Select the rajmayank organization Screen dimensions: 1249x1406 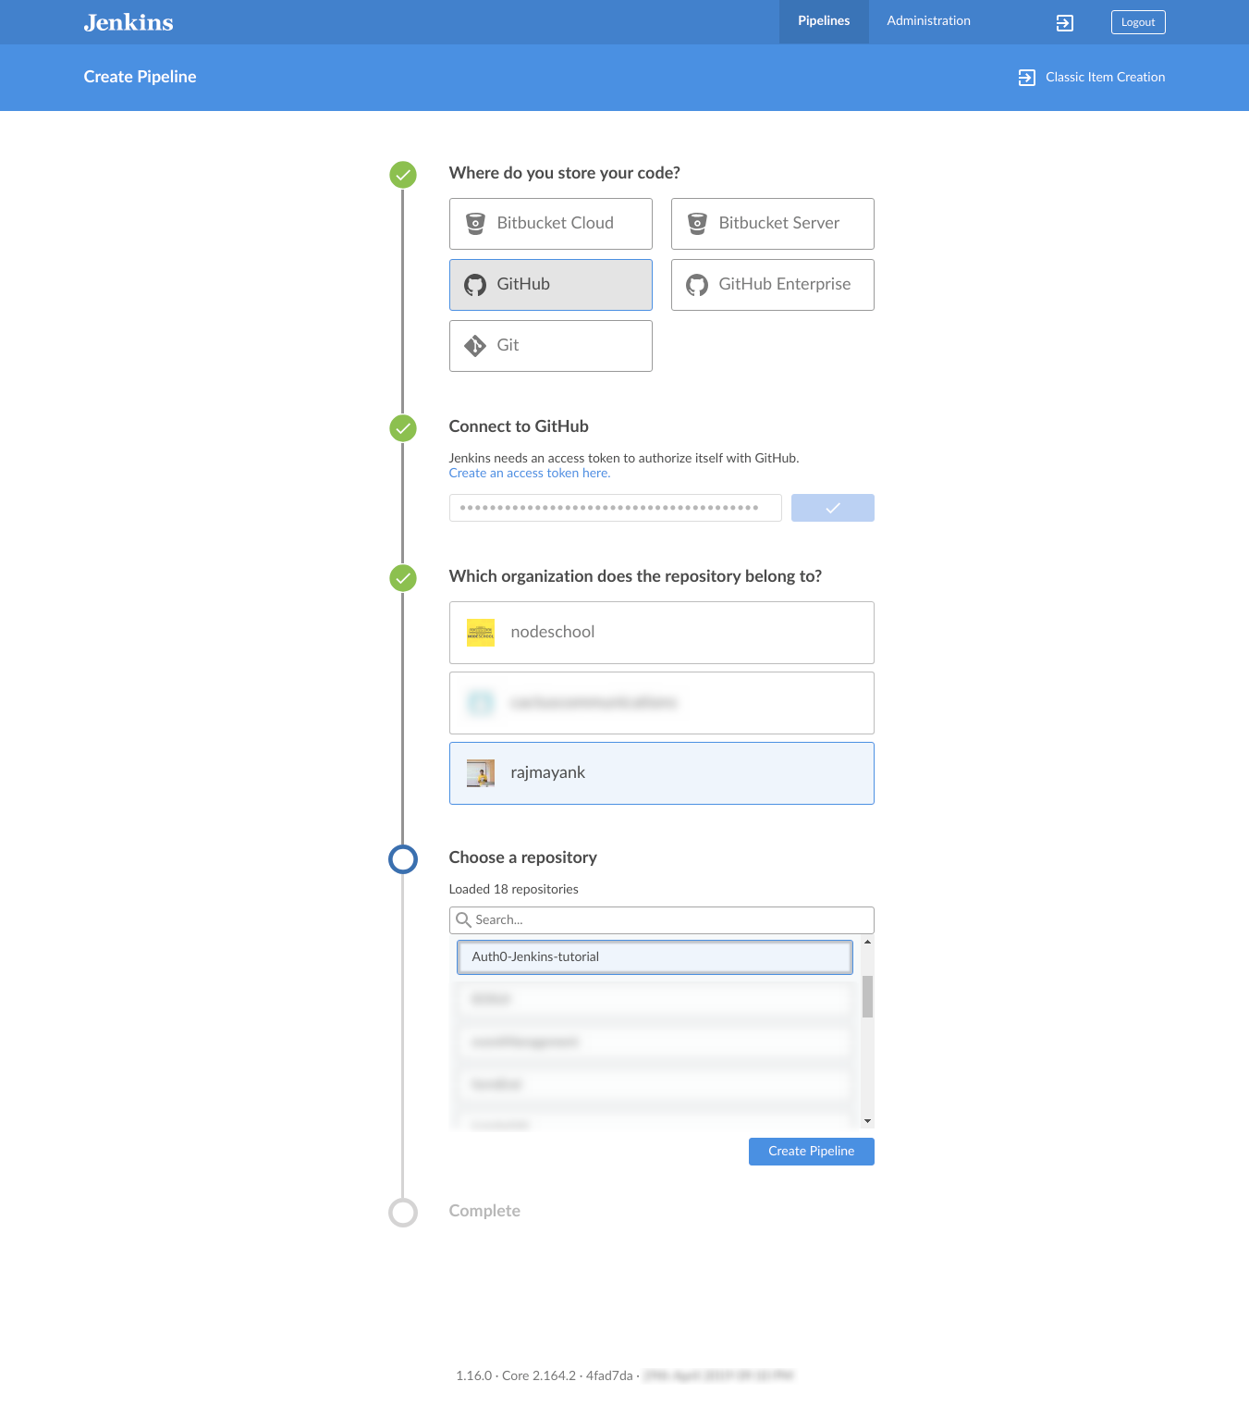(x=662, y=773)
